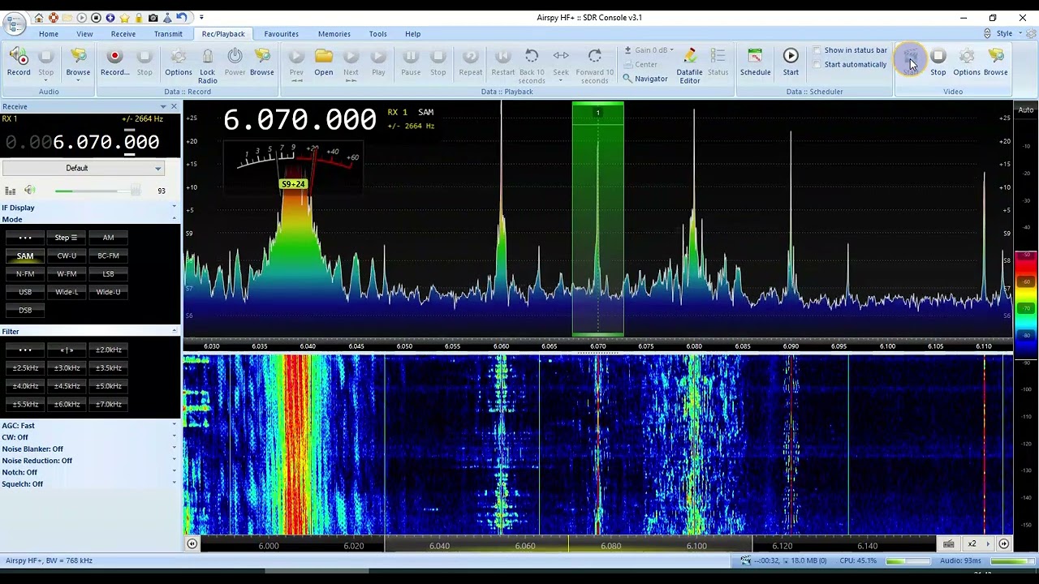Open the equalizer bars icon beside volume
The height and width of the screenshot is (584, 1039).
tap(10, 191)
